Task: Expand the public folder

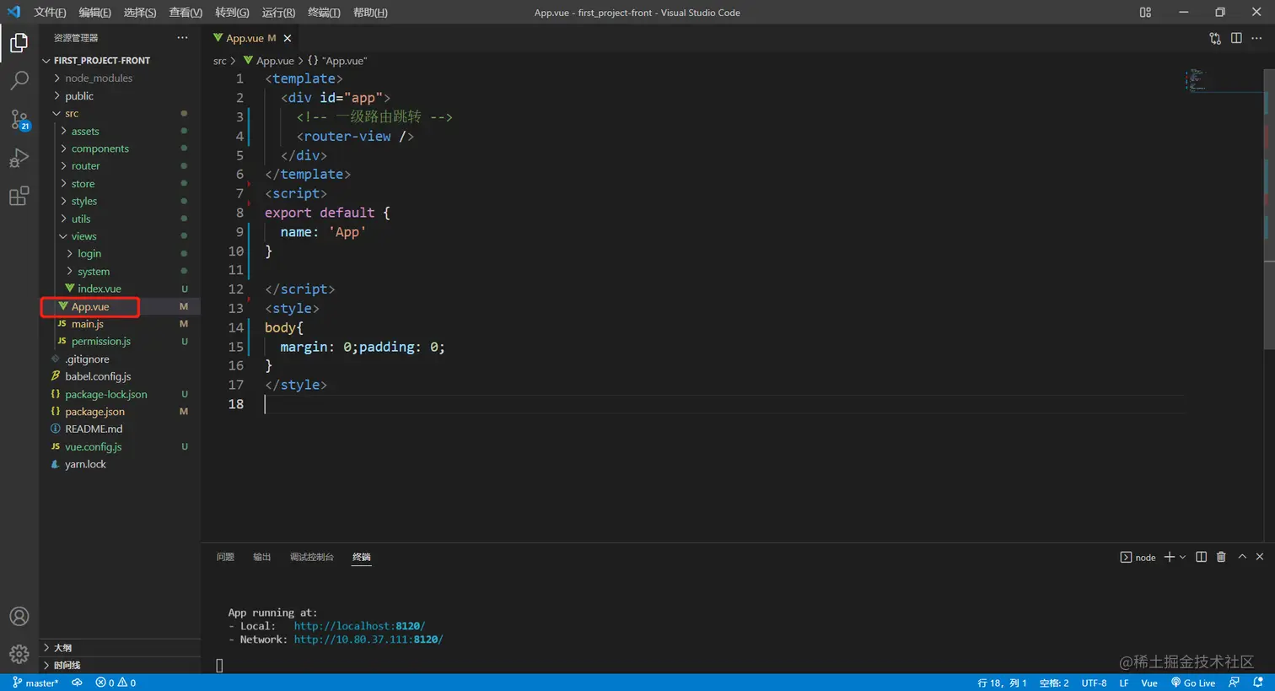Action: pos(120,95)
